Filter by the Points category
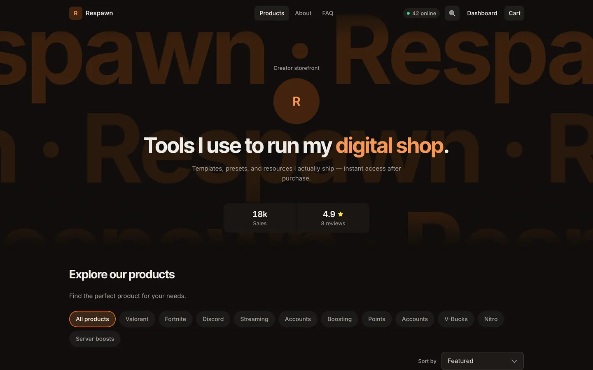Image resolution: width=593 pixels, height=370 pixels. click(377, 319)
